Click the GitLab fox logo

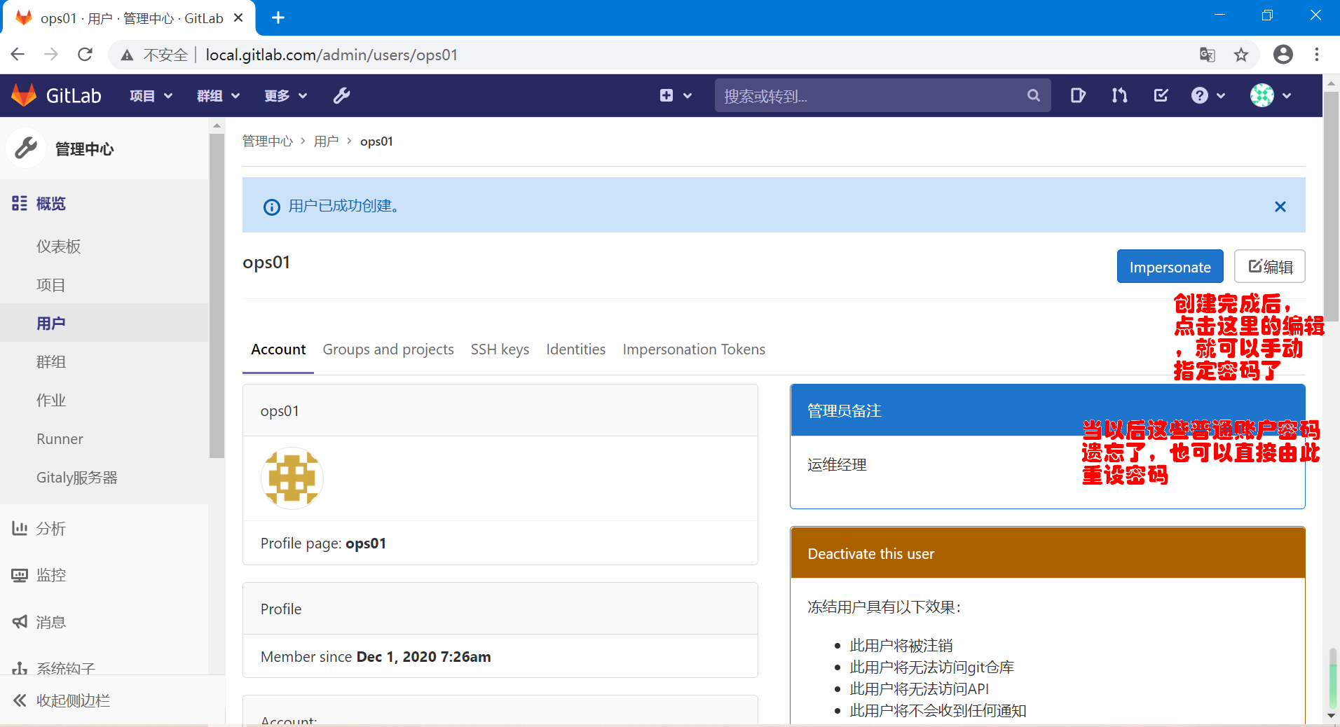[24, 95]
